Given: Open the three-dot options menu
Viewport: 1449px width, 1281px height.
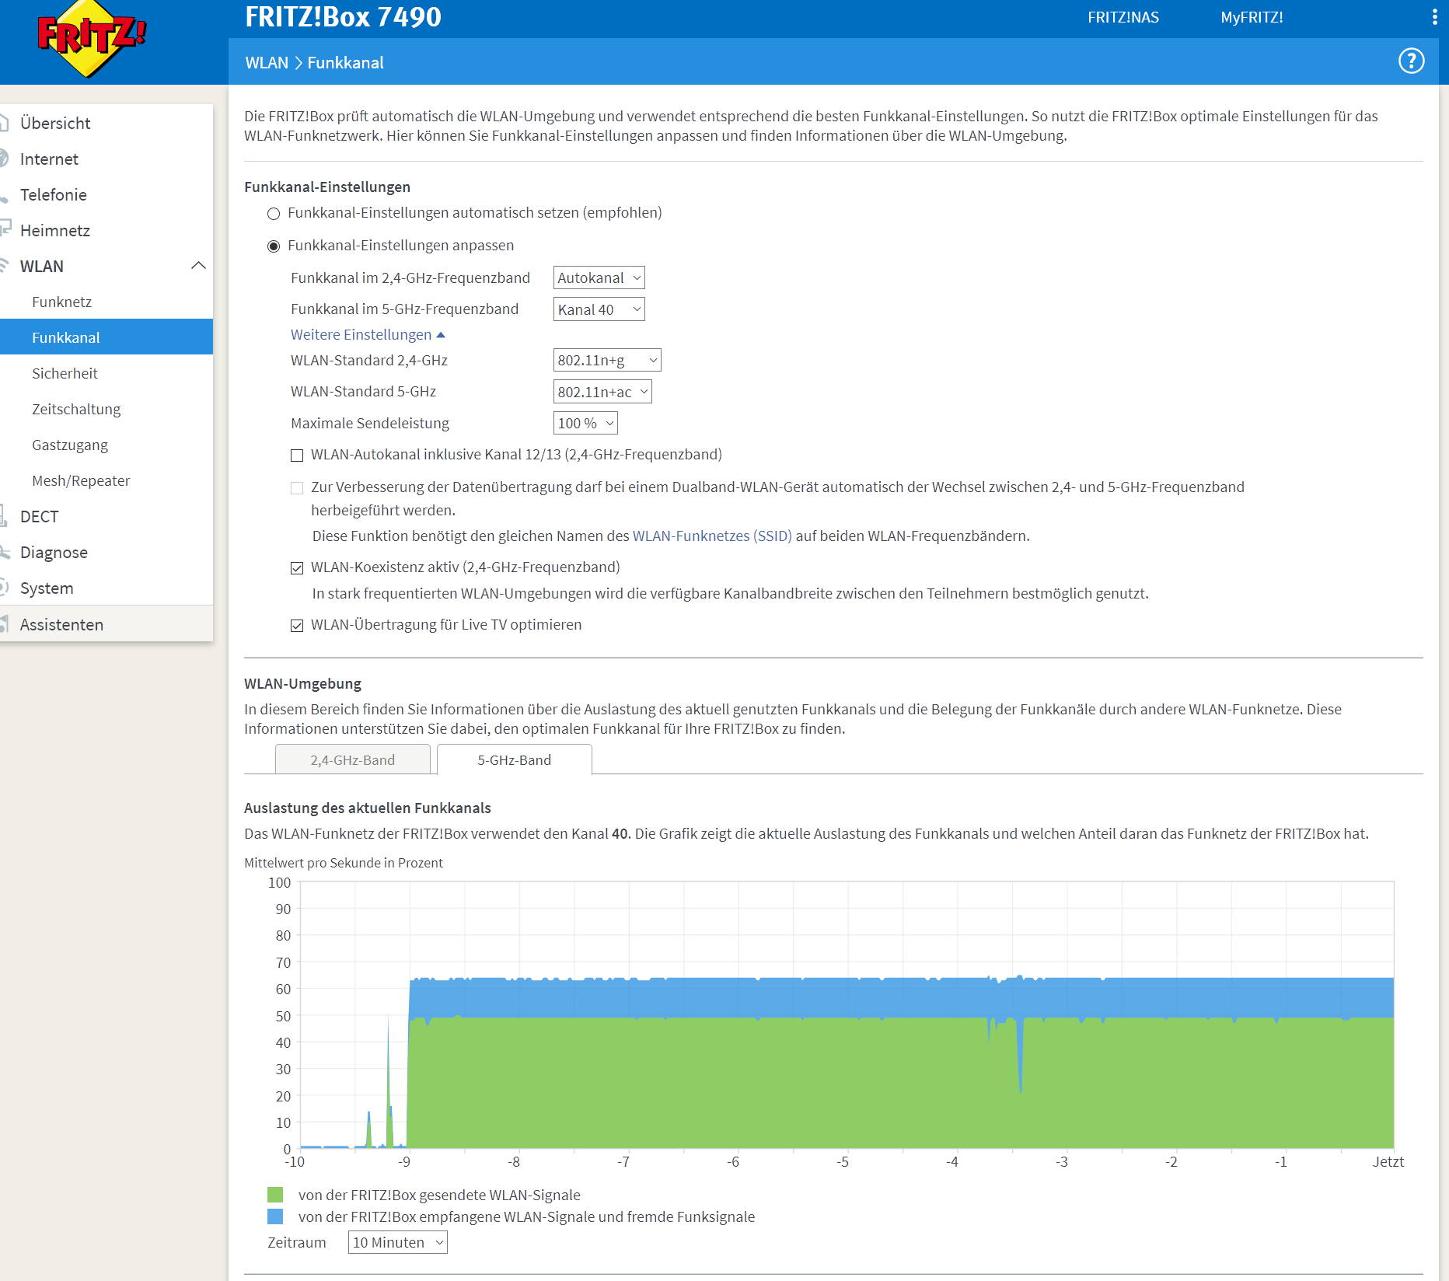Looking at the screenshot, I should tap(1434, 17).
